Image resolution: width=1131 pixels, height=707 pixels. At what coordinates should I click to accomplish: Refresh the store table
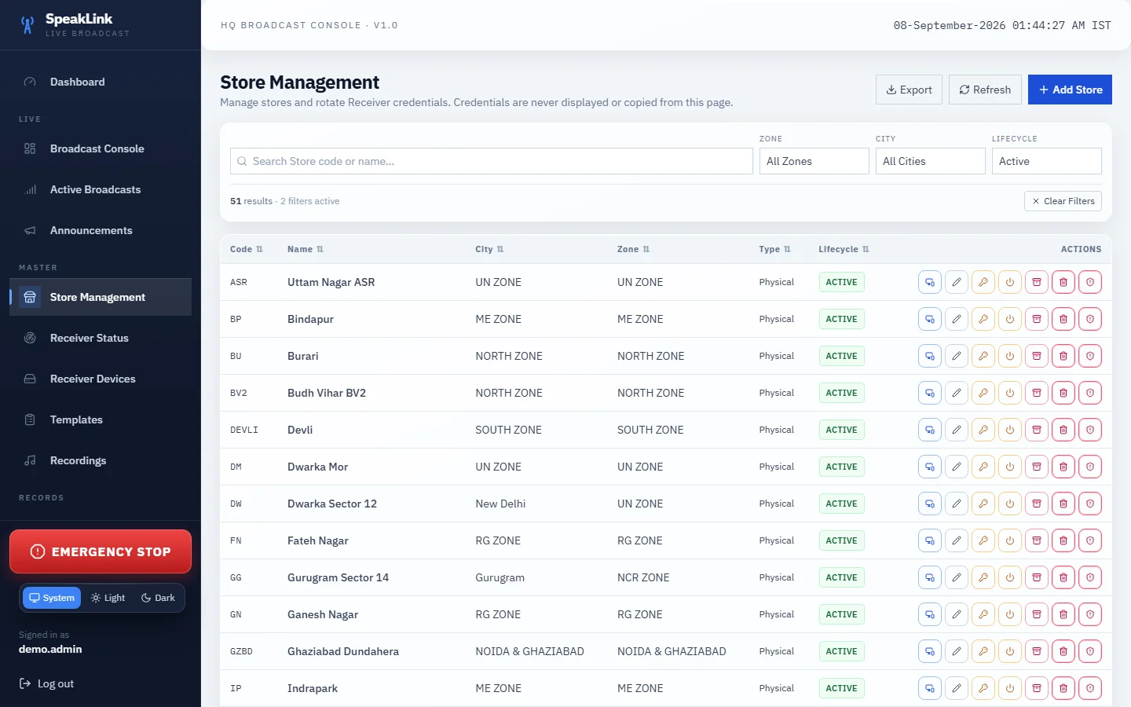point(985,90)
